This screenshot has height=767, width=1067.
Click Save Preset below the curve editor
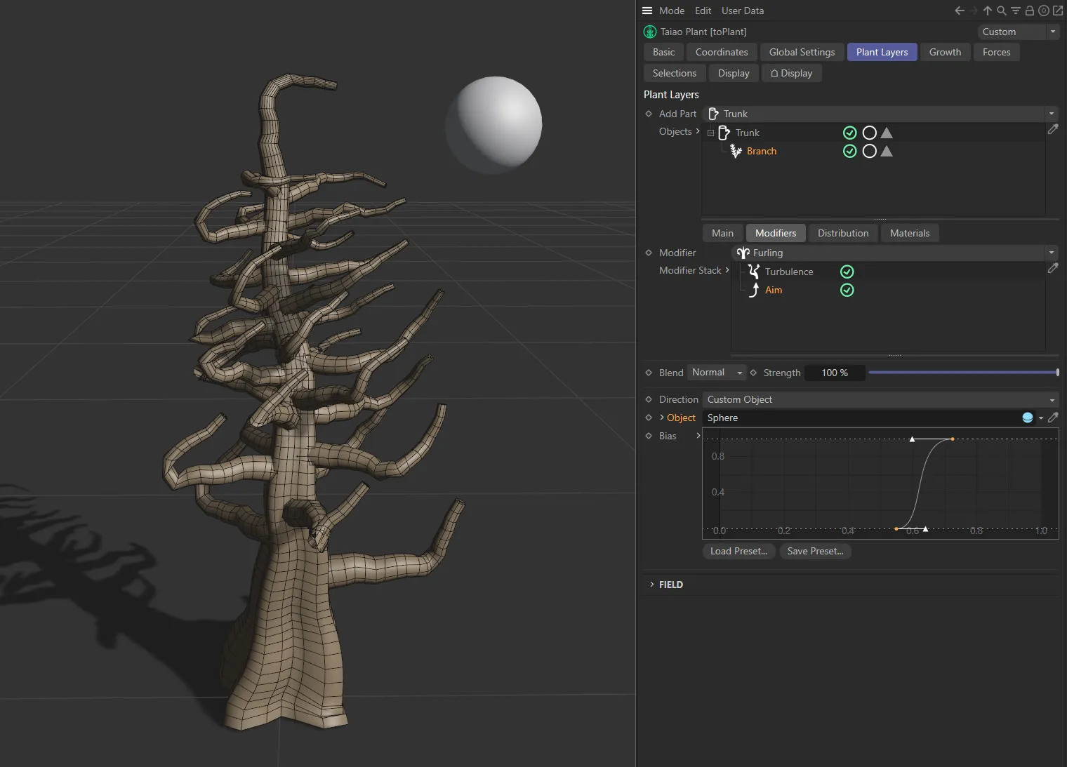click(815, 551)
